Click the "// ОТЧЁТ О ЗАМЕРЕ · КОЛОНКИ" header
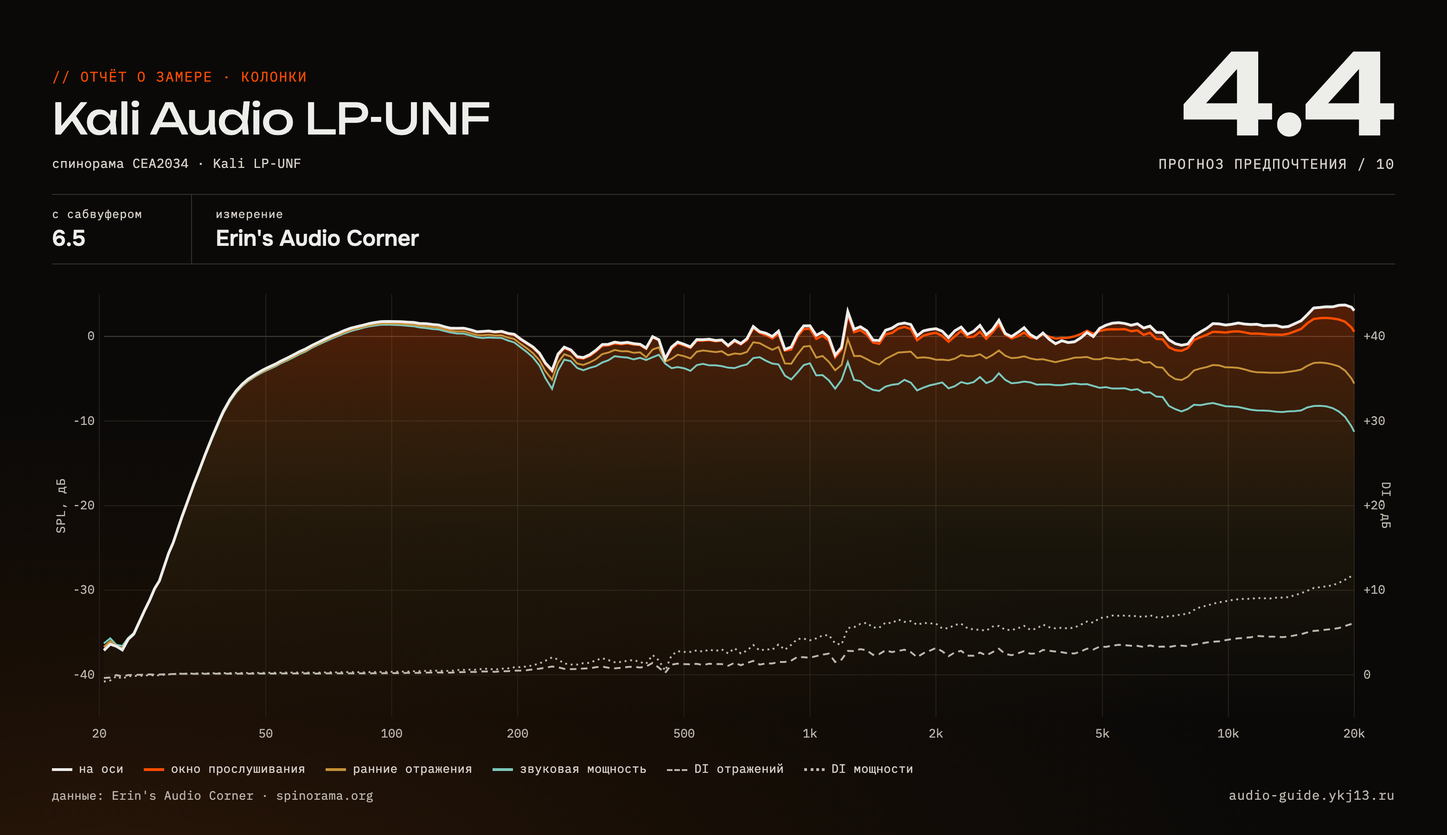This screenshot has height=835, width=1447. pos(179,77)
